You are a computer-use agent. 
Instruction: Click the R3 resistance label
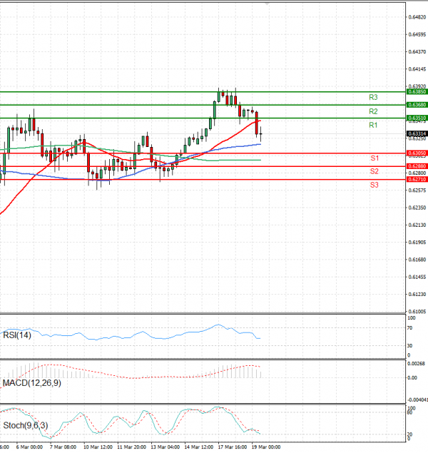pyautogui.click(x=373, y=97)
